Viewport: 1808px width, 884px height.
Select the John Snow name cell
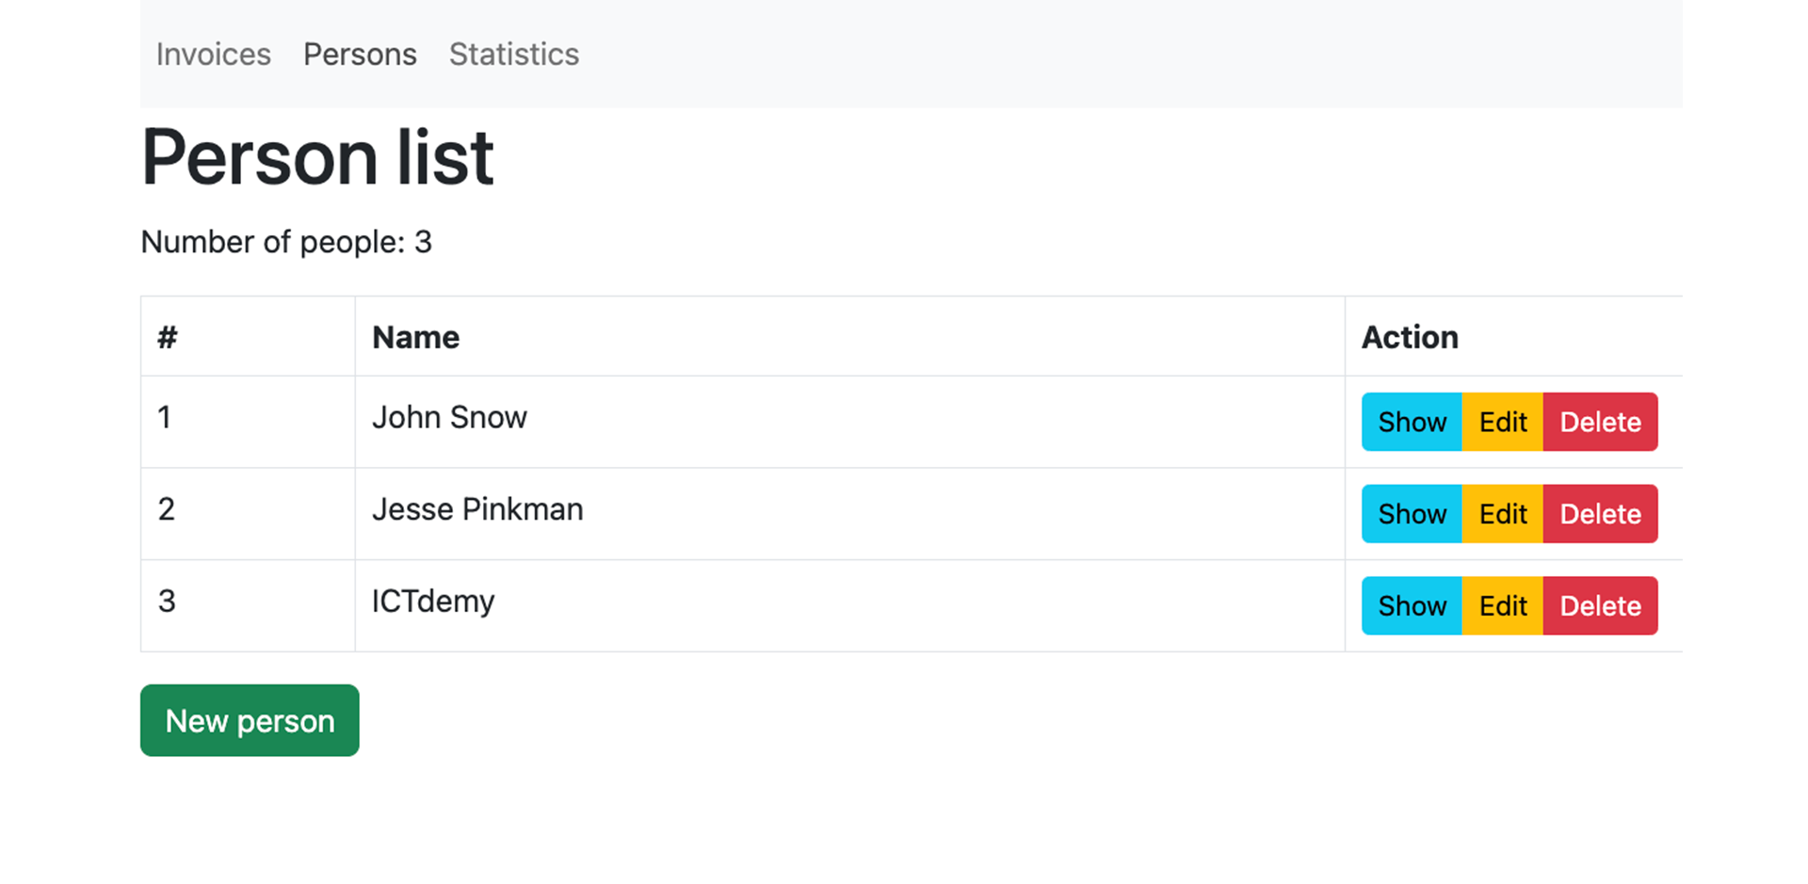[x=449, y=417]
